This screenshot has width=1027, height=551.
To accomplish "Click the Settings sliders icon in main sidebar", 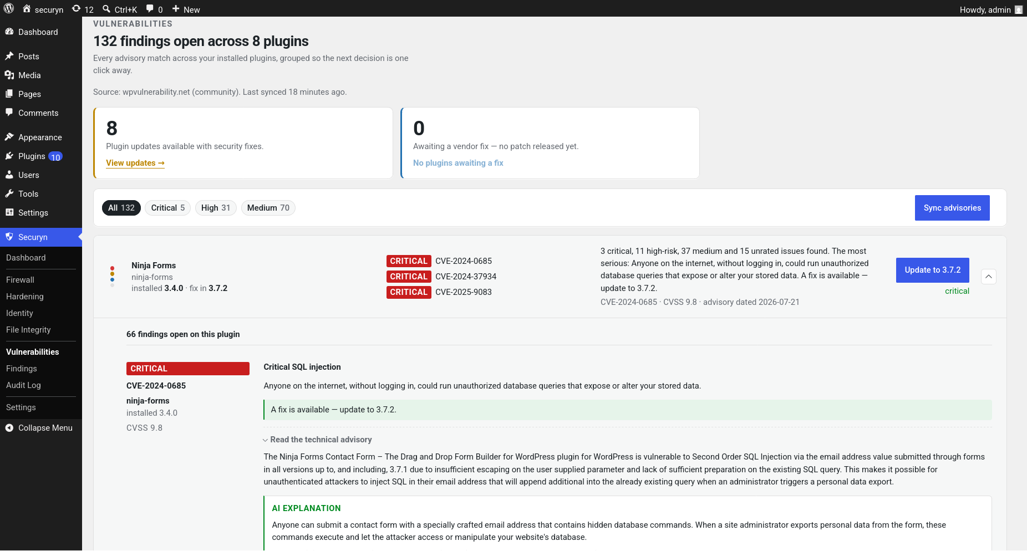I will point(9,212).
